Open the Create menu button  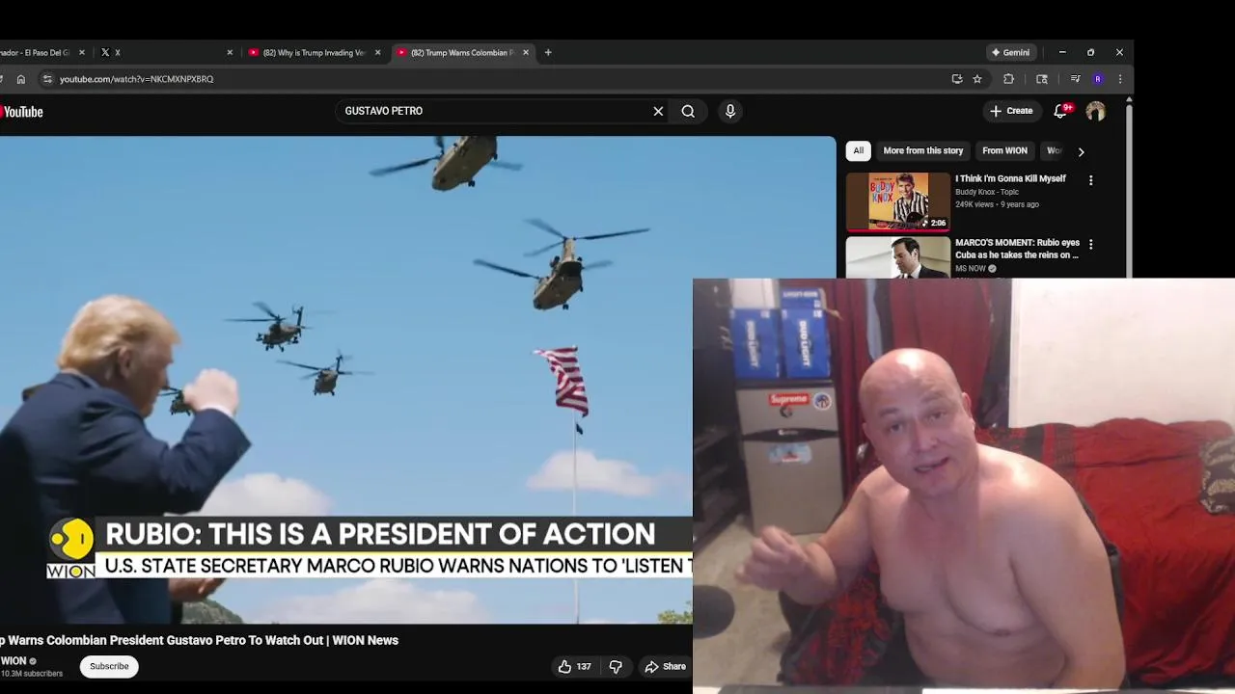(1011, 111)
